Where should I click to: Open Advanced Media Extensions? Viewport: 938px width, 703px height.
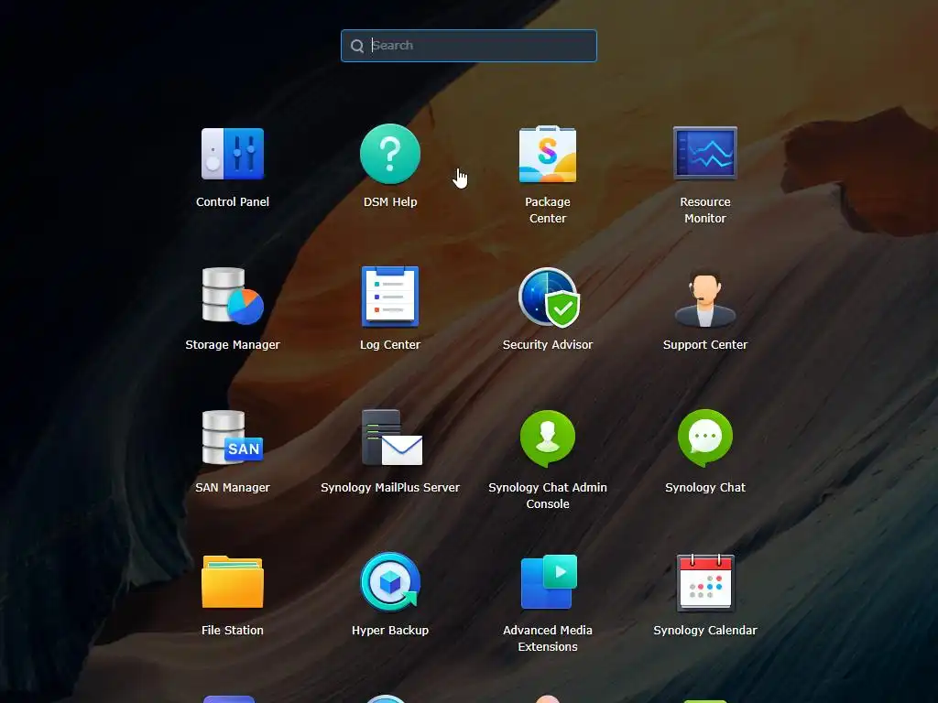[x=549, y=581]
